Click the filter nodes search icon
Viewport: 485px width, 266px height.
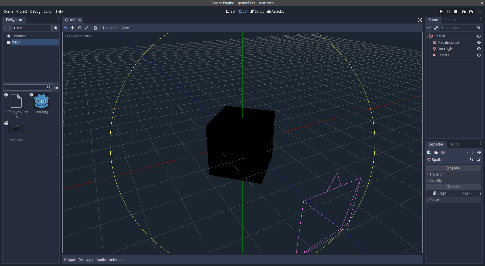[x=479, y=28]
